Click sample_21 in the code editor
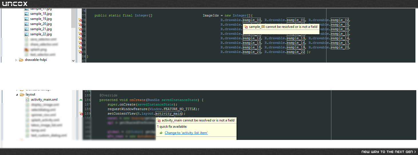The width and height of the screenshot is (418, 155). [x=252, y=52]
